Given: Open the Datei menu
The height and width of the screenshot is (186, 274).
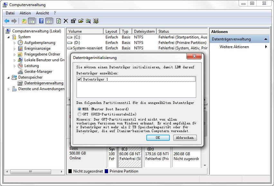Looking at the screenshot, I should (x=10, y=13).
